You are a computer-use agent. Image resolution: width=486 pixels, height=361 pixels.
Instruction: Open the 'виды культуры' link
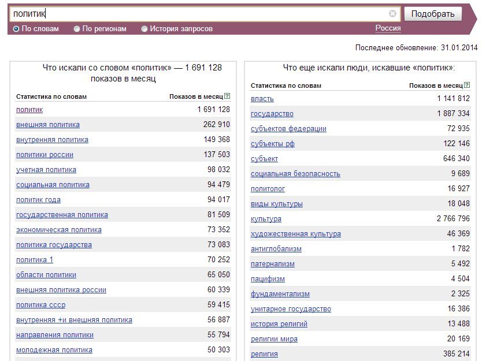276,204
